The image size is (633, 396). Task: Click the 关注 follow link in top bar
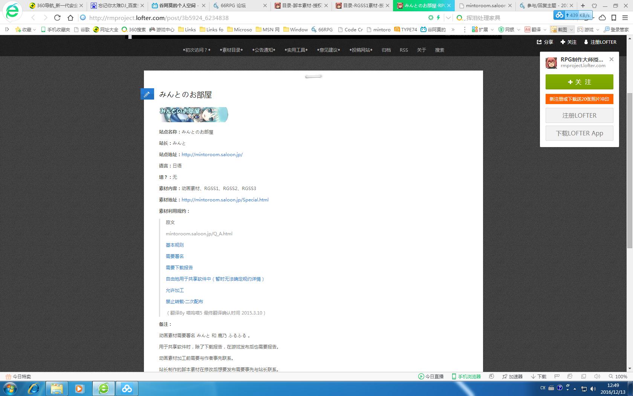569,42
